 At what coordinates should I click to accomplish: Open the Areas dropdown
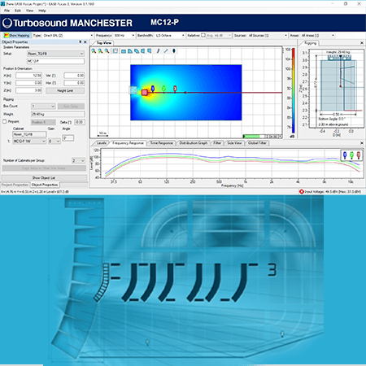(333, 36)
